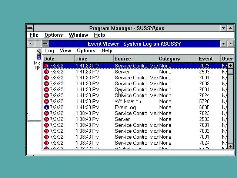Click the stop icon of the 1:41:23 PM Server row

tap(46, 72)
